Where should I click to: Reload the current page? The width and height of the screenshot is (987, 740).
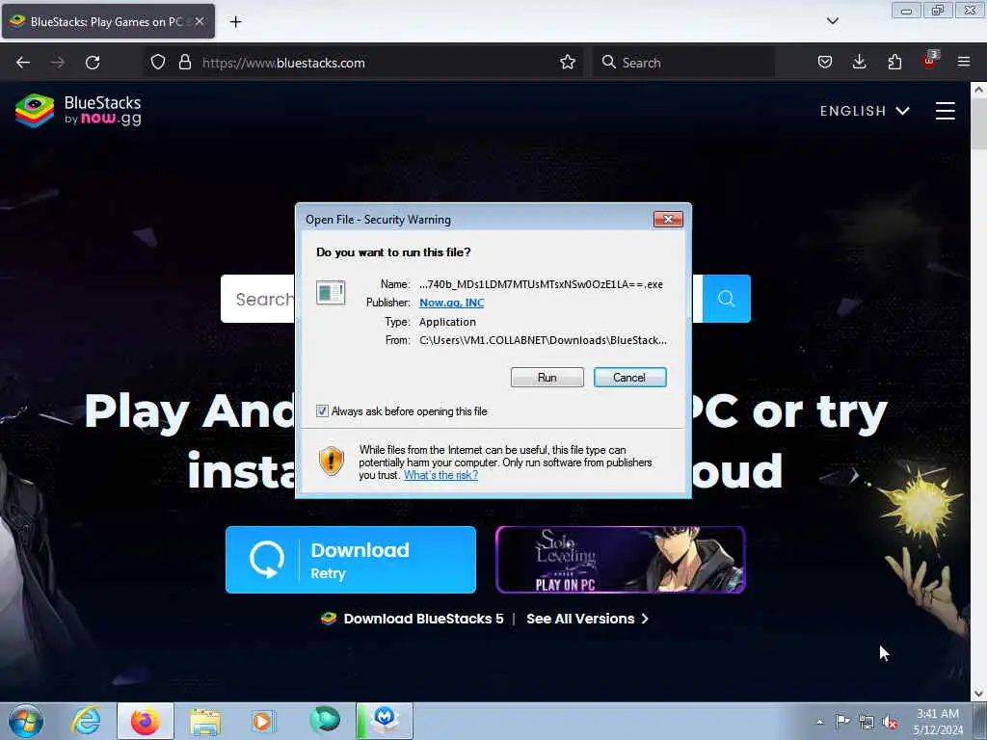(93, 63)
